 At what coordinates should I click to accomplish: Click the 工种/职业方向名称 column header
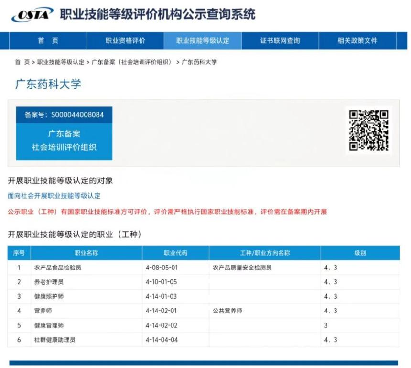tap(265, 253)
